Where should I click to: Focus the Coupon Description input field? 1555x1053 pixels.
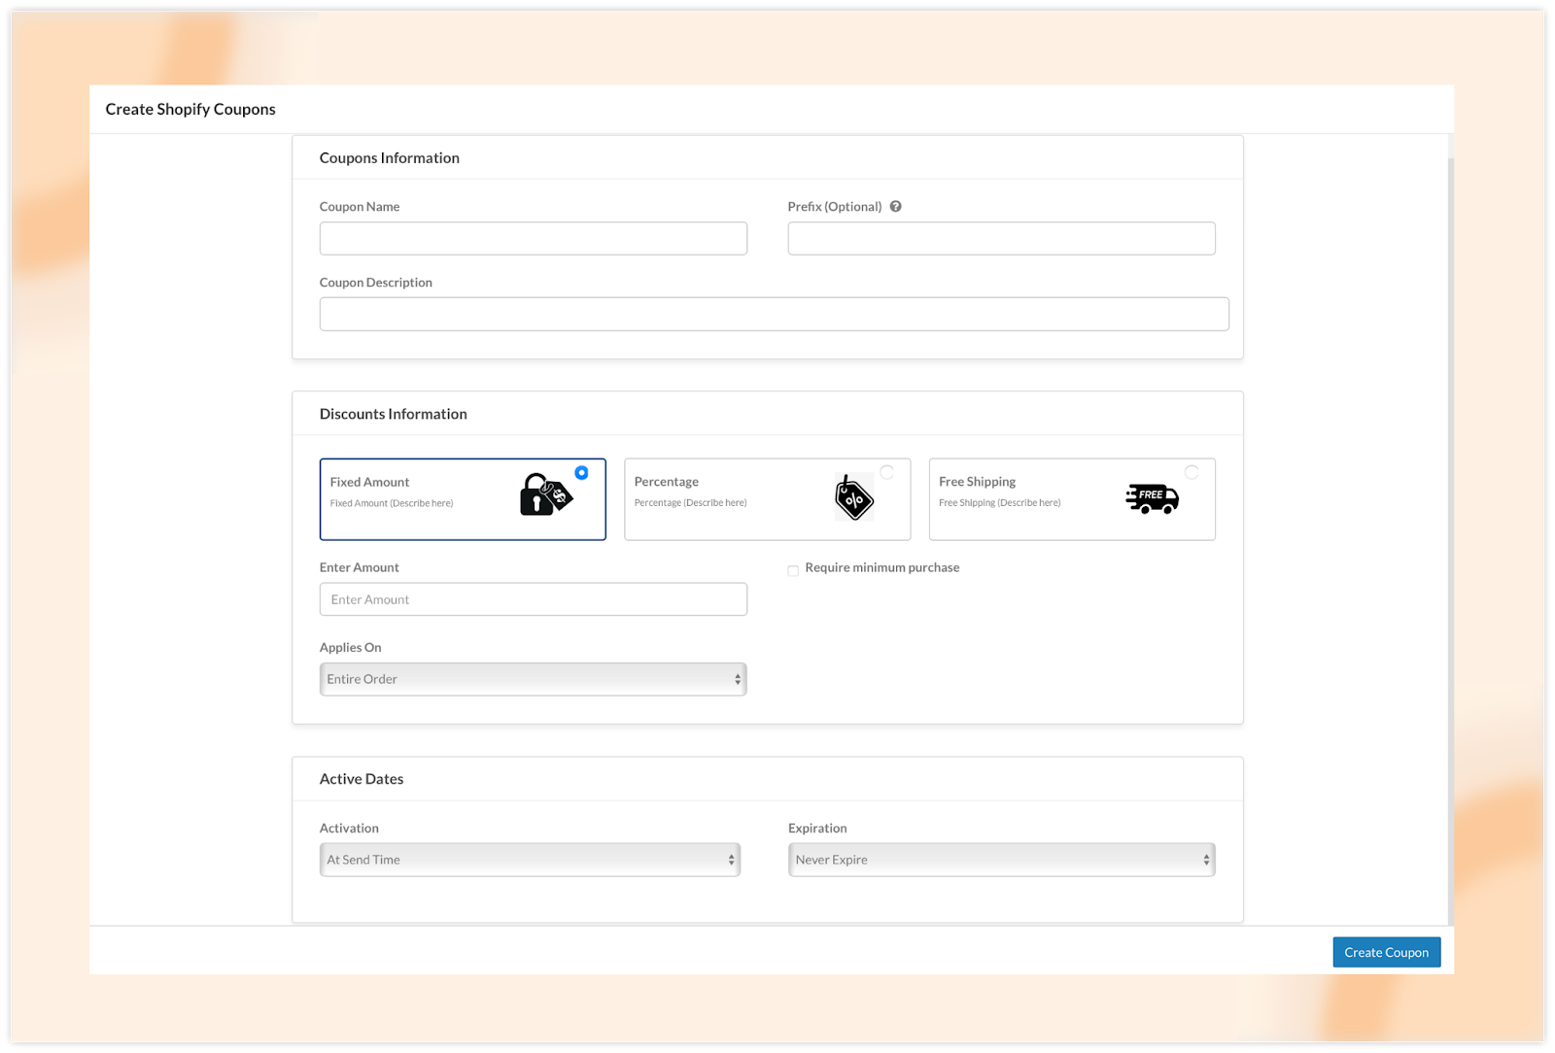coord(774,314)
